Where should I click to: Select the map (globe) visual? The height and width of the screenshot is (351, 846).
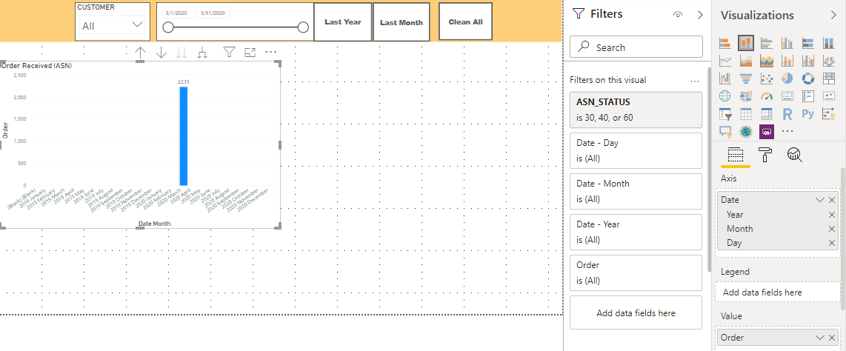[726, 96]
